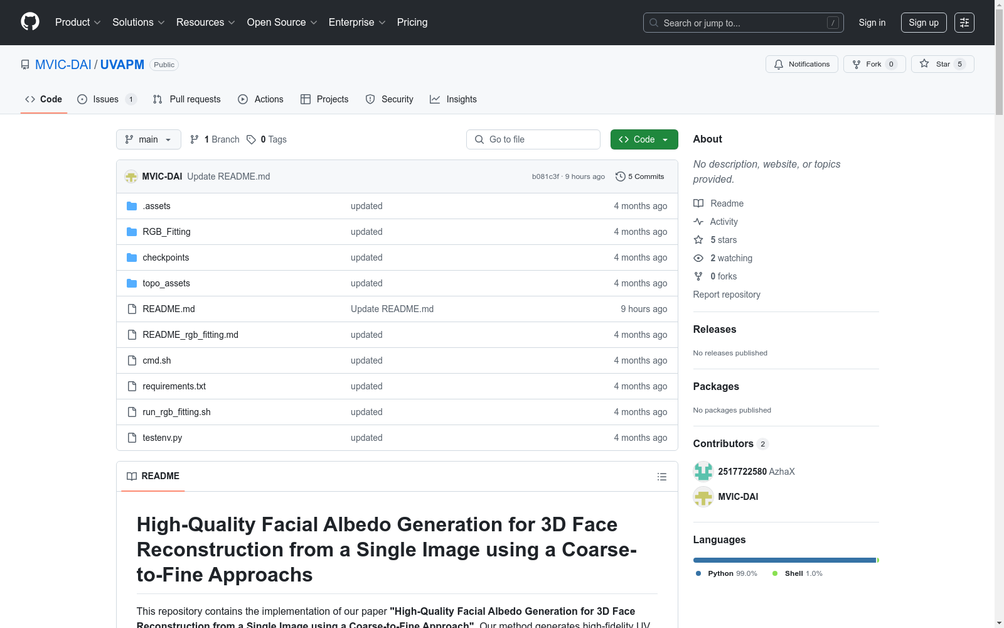This screenshot has height=628, width=1004.
Task: Open the appearance settings icon button
Action: click(964, 23)
